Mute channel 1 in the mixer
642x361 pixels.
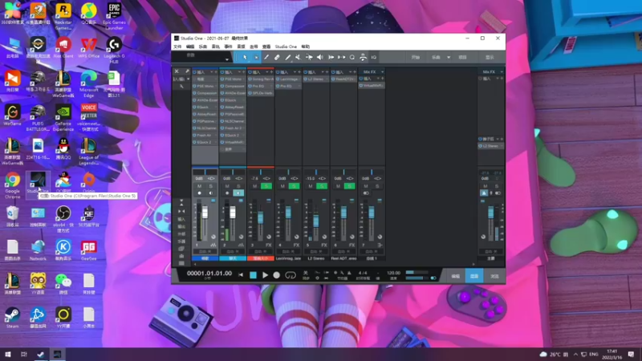pos(199,186)
